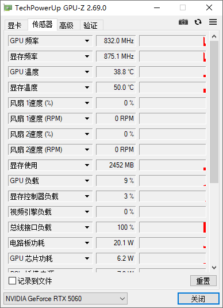Click the refresh arrows icon
The width and height of the screenshot is (223, 308).
(198, 22)
